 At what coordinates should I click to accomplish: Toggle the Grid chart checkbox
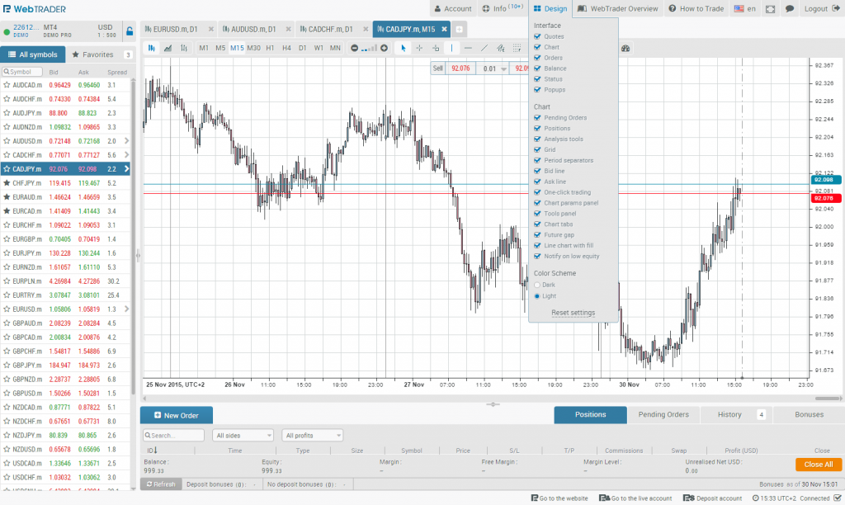pos(537,150)
